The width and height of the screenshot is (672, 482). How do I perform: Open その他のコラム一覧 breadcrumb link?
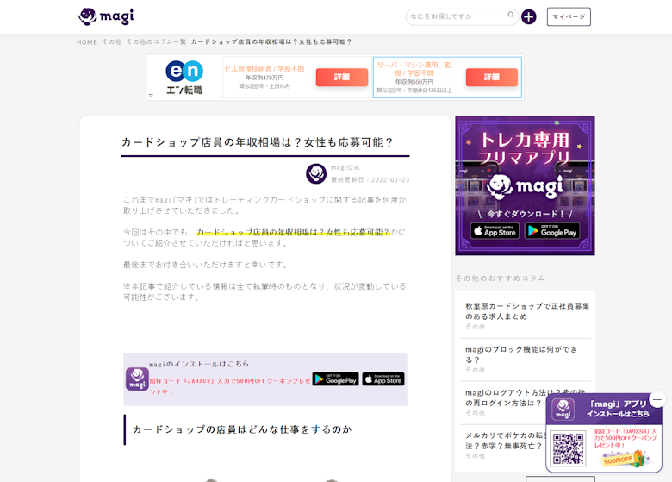click(x=156, y=41)
